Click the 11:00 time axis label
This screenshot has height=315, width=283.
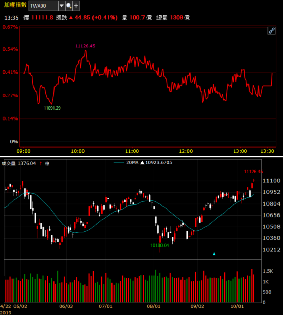pos(132,151)
